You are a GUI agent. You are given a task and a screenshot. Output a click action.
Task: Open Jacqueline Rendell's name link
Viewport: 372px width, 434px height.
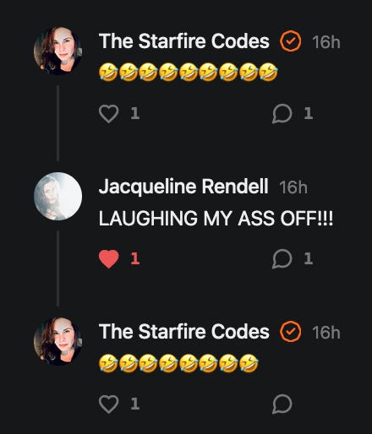point(183,187)
